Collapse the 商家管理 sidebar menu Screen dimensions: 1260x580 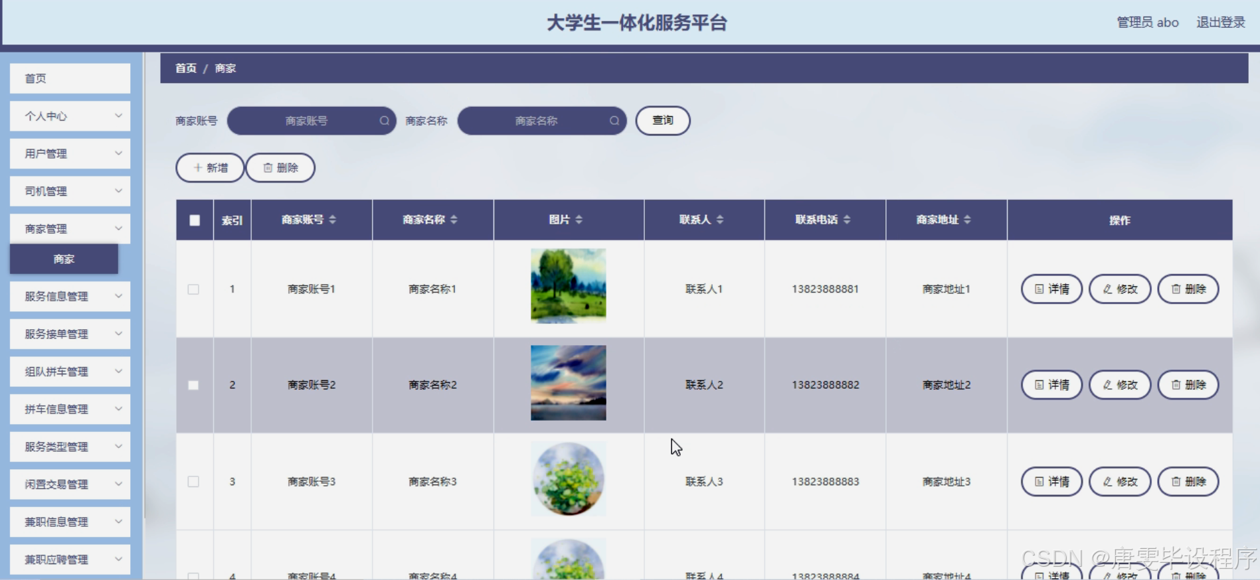point(70,228)
